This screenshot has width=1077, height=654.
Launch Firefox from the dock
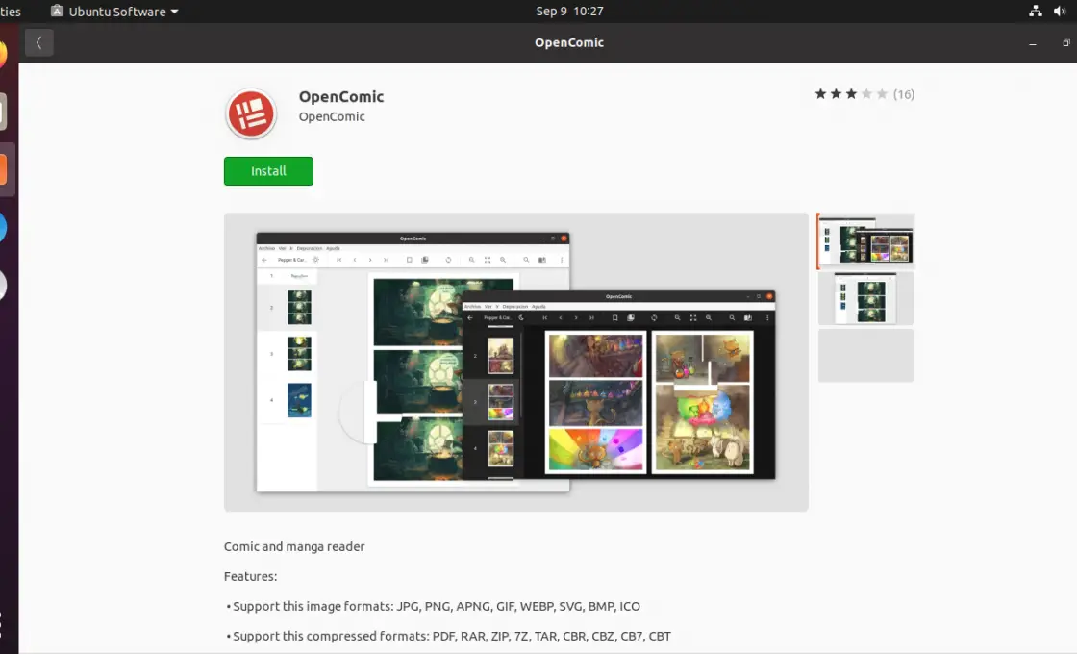pos(2,54)
